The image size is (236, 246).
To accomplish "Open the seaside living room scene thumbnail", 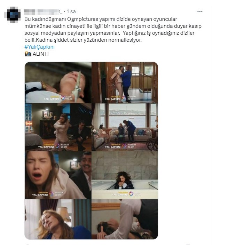I will click(125, 127).
